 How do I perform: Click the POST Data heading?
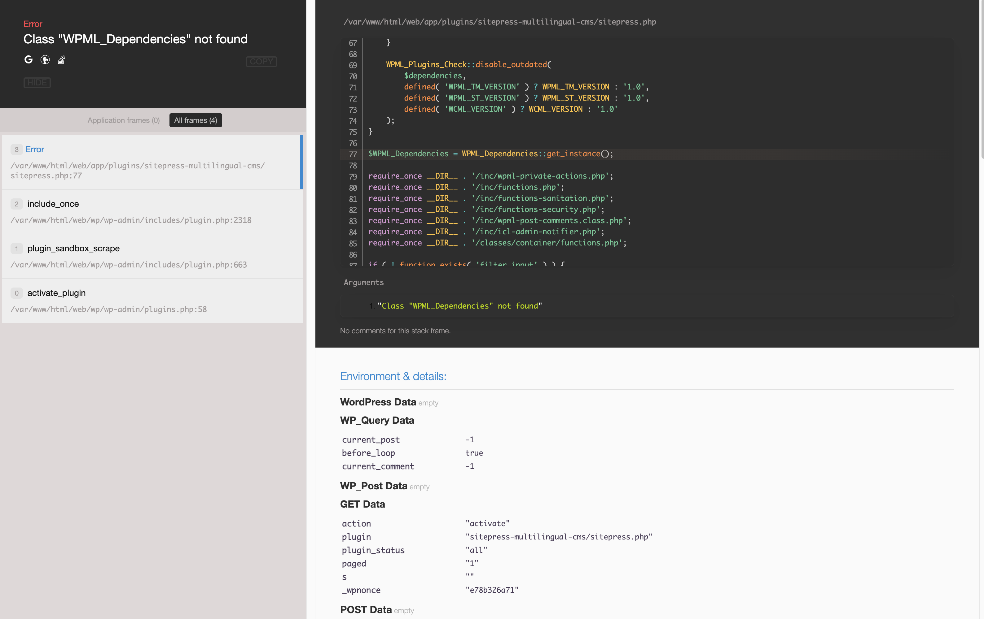pyautogui.click(x=366, y=610)
